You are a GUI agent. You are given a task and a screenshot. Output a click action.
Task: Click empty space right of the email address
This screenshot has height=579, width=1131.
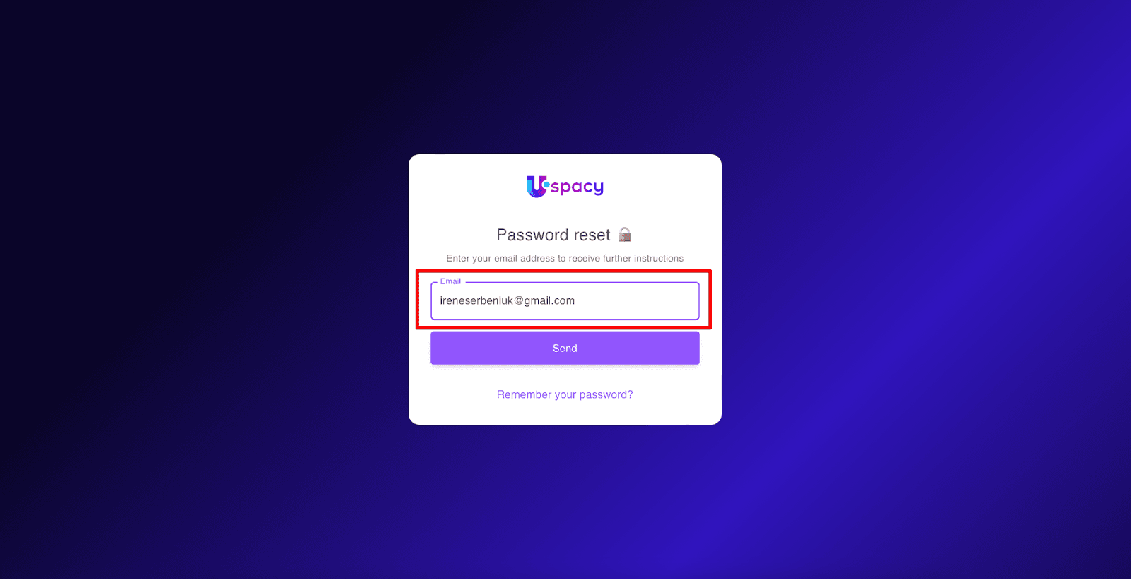click(x=636, y=301)
